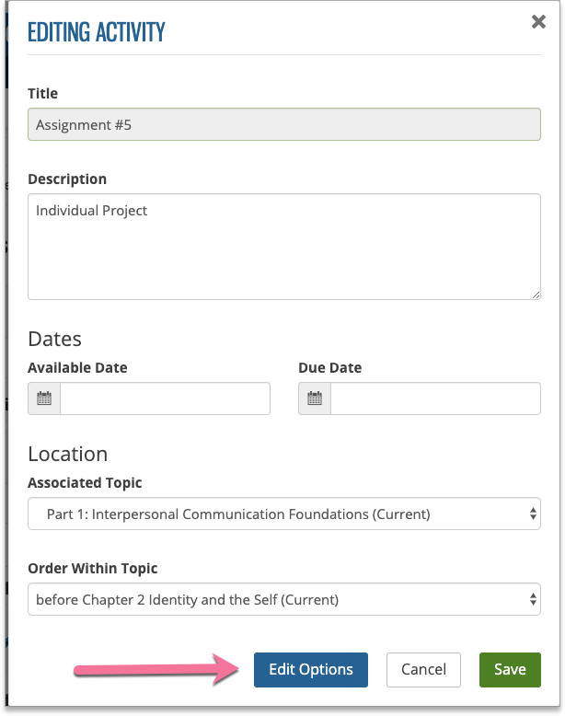The image size is (565, 716).
Task: Expand the Associated Topic dropdown
Action: coord(283,514)
